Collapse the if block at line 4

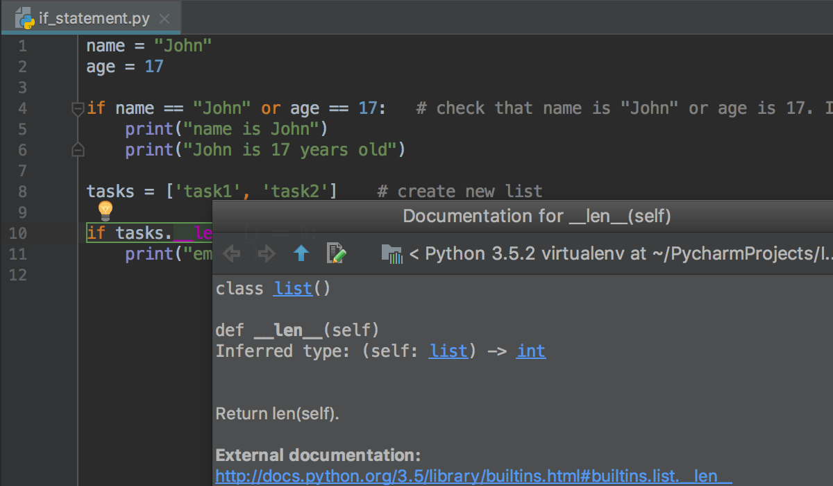coord(78,108)
